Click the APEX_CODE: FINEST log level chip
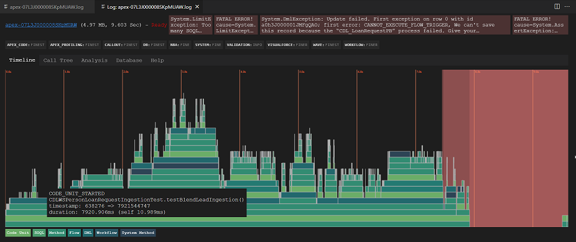The height and width of the screenshot is (242, 576). point(26,45)
